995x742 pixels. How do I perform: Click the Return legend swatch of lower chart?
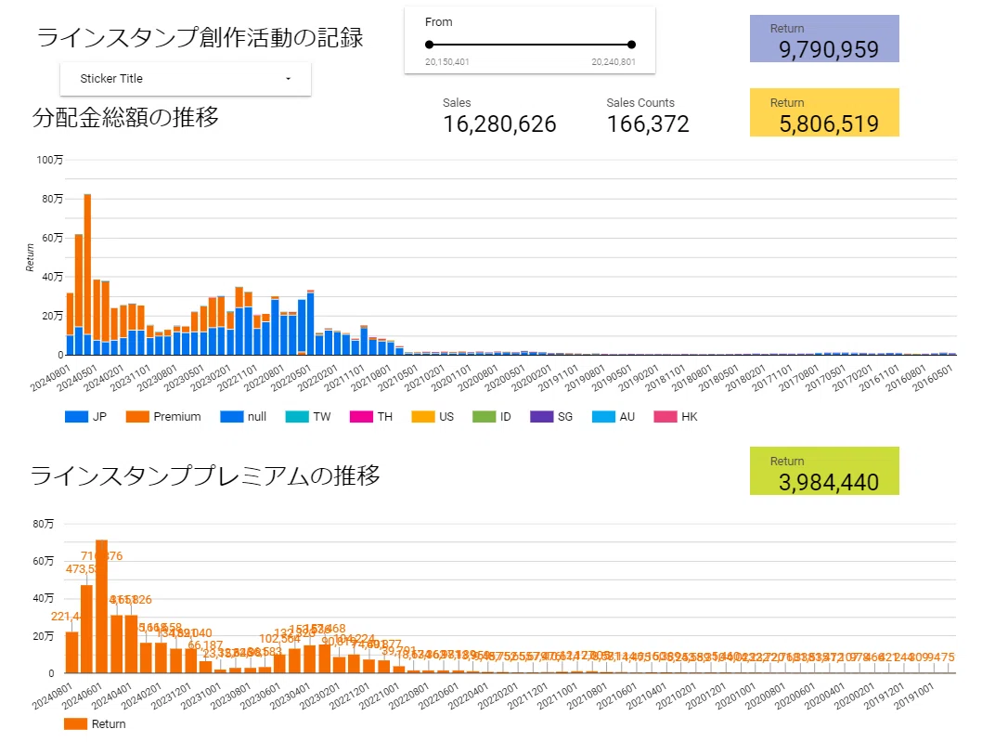tap(75, 723)
